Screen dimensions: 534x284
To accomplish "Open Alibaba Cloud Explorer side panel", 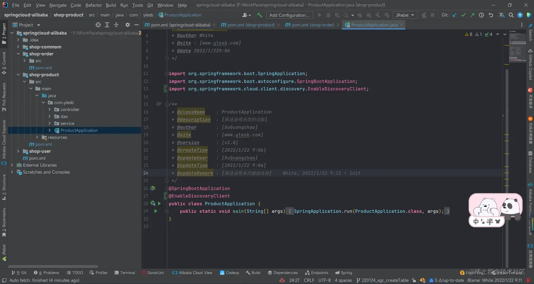I will click(4, 142).
